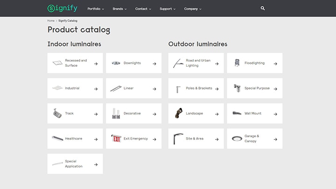Open the Poles & Brackets category
Viewport: 336px width, 189px height.
point(196,88)
